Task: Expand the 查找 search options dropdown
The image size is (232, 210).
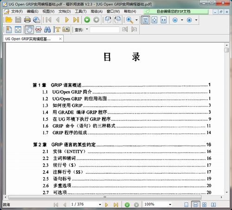Action: (87, 29)
